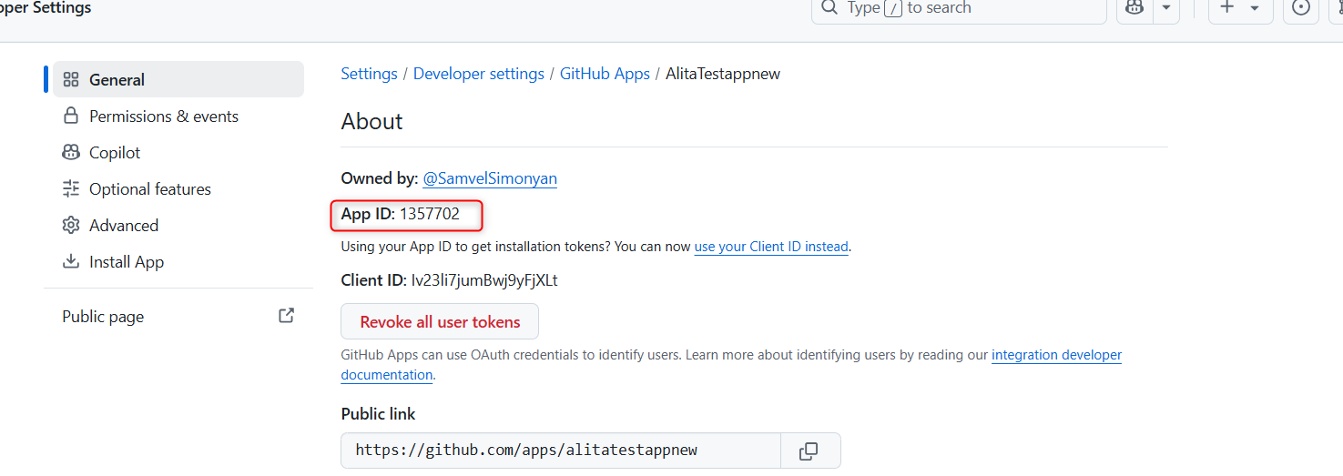This screenshot has height=476, width=1343.
Task: Click the Copilot icon in sidebar
Action: pos(71,152)
